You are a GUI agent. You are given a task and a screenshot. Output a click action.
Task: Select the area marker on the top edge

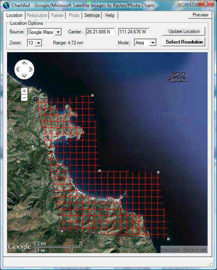[92, 95]
